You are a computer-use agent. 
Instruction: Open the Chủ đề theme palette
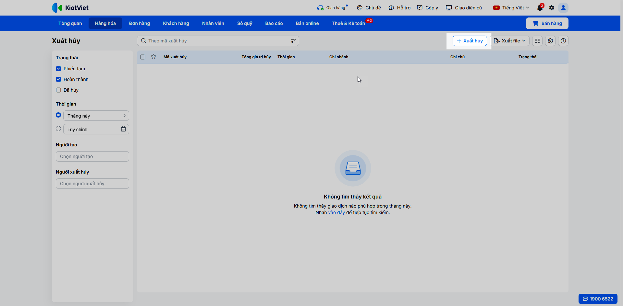click(369, 8)
